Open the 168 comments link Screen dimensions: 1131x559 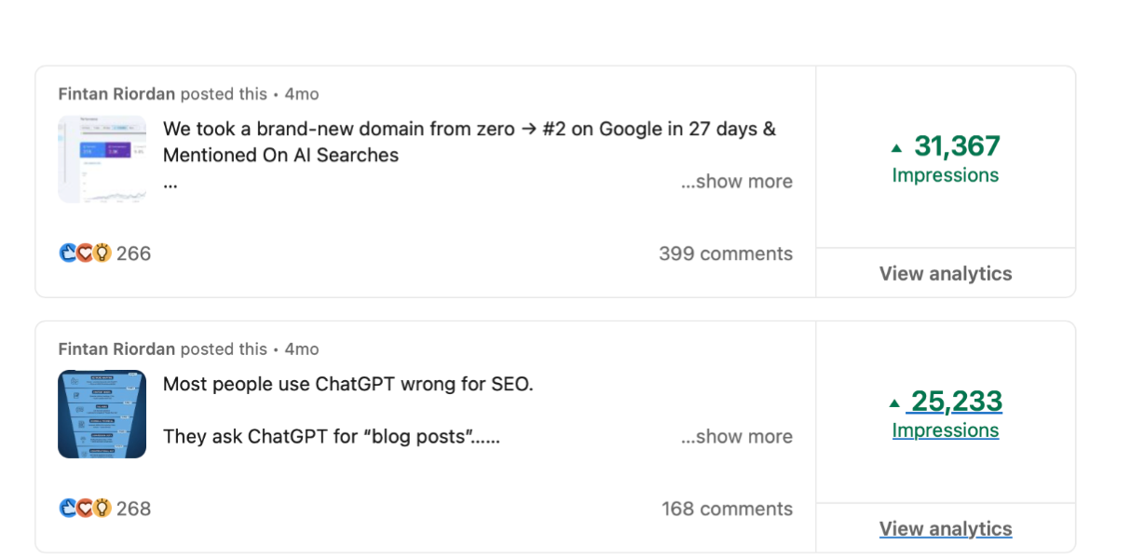727,509
